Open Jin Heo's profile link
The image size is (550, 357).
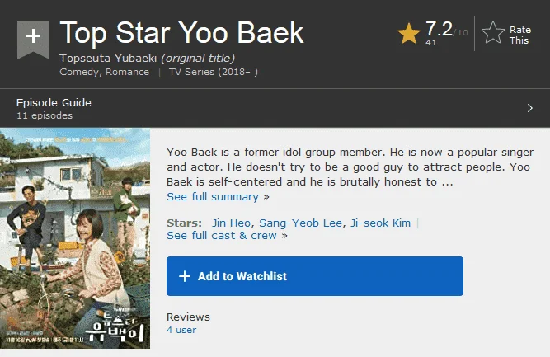click(231, 223)
